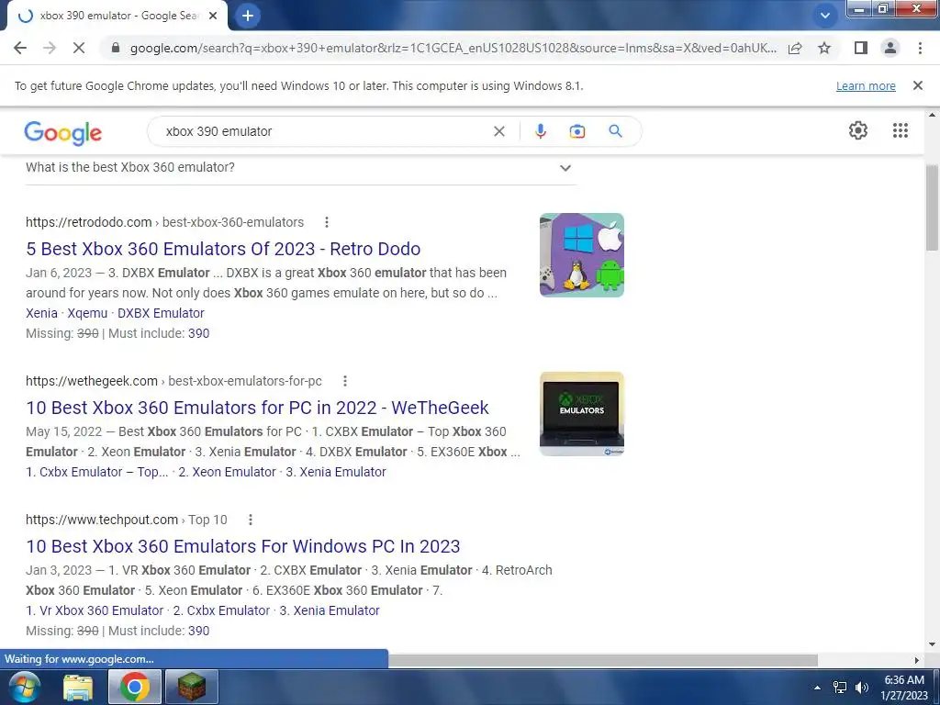Follow Techpout "2. Cxbx Emulator" sitelink
The width and height of the screenshot is (940, 705).
[221, 610]
